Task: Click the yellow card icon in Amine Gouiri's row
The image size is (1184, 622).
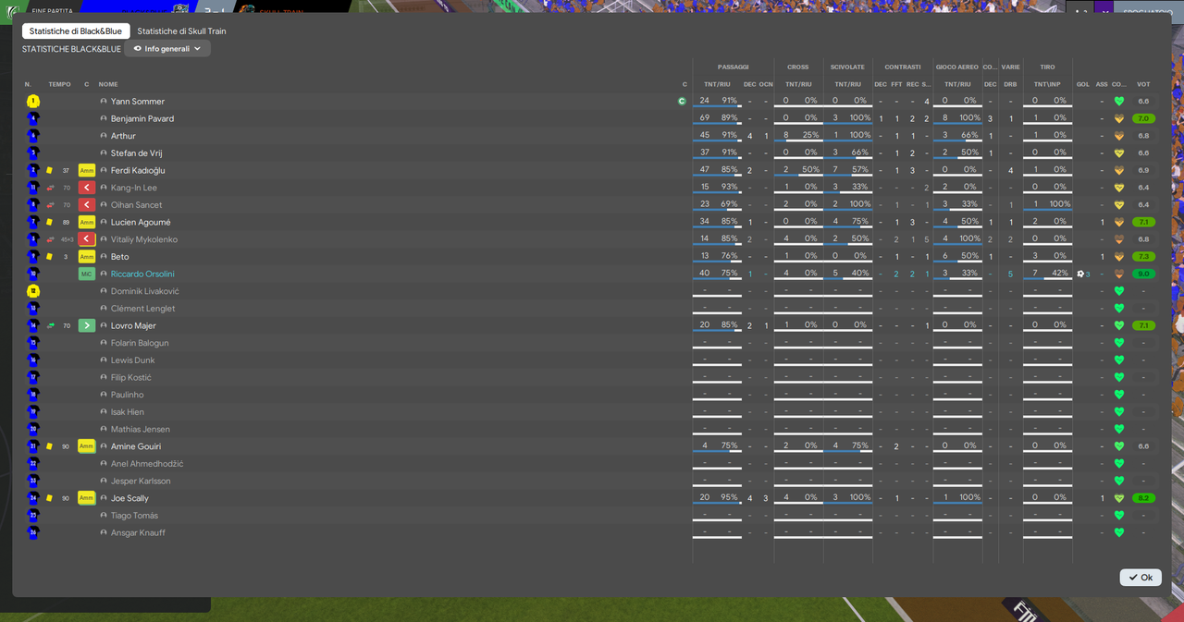Action: tap(49, 446)
